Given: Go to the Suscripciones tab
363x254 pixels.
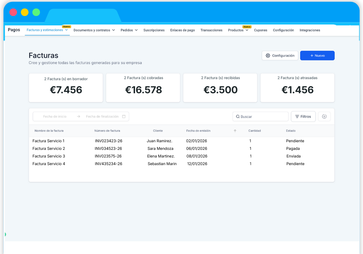Looking at the screenshot, I should [x=154, y=30].
